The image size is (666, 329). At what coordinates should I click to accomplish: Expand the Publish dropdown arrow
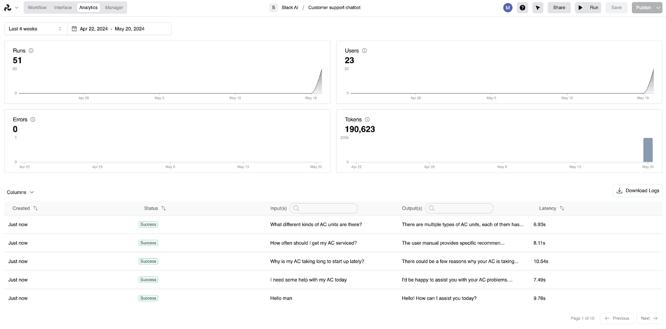(x=659, y=7)
